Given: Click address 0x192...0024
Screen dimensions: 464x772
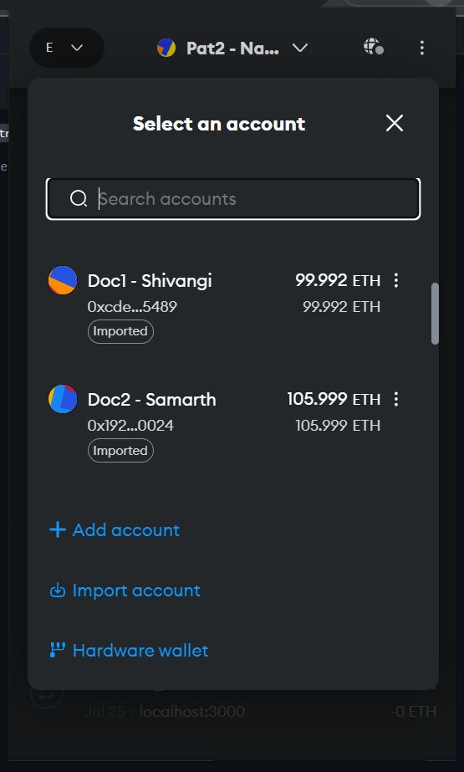Looking at the screenshot, I should tap(130, 426).
